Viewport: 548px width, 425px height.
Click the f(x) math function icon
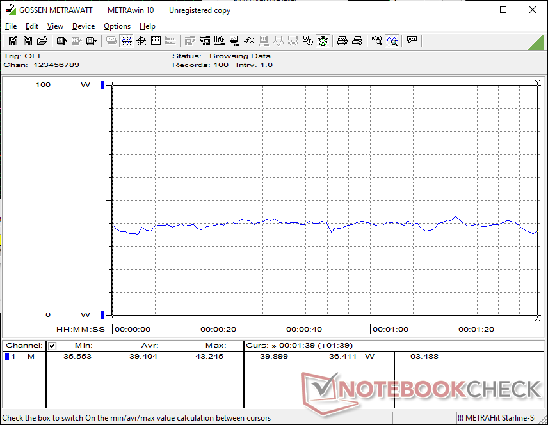(x=249, y=41)
